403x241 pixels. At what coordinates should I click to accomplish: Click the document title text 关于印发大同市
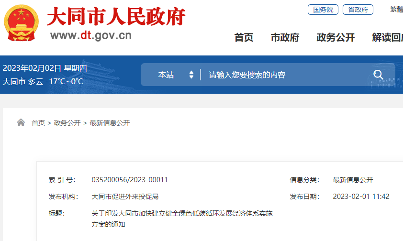pyautogui.click(x=182, y=213)
